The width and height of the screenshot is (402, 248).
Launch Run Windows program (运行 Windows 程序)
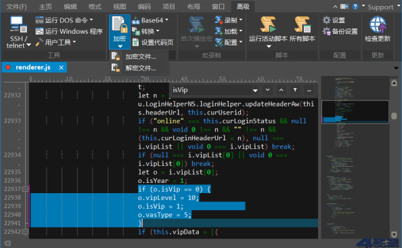69,31
